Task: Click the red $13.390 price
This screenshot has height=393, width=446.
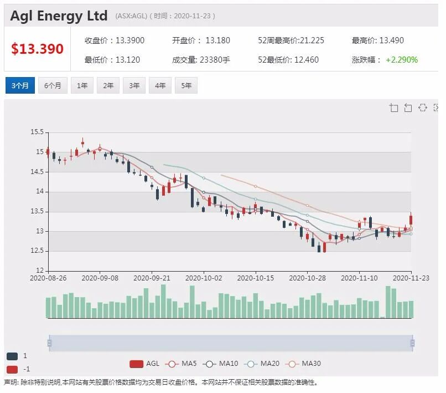Action: [x=37, y=49]
